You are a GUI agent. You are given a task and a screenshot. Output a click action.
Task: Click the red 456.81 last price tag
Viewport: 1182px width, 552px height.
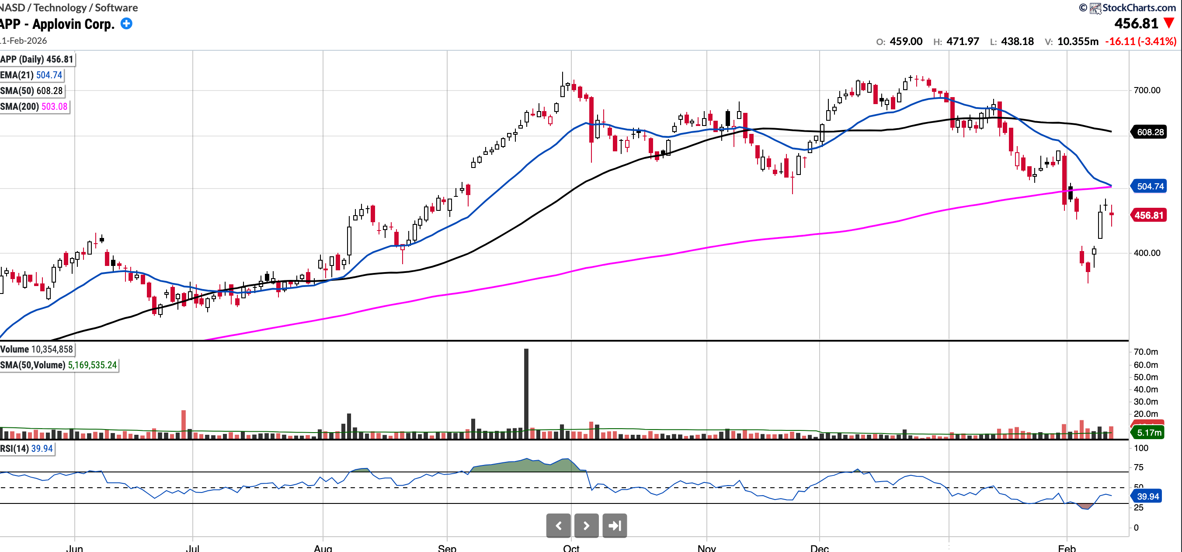click(x=1148, y=215)
